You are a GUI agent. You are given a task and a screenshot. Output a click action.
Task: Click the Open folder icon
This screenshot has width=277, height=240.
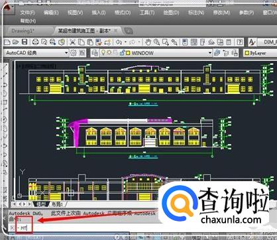(16, 42)
